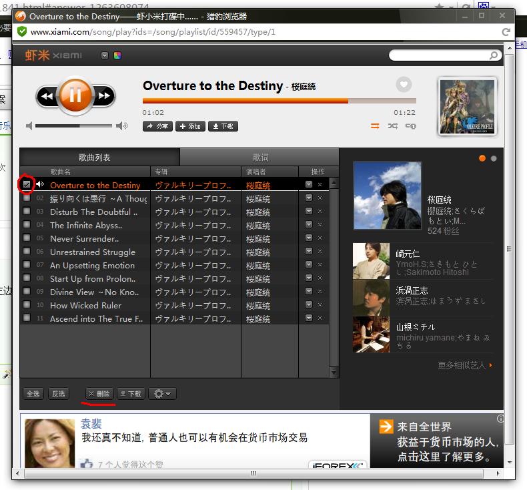Viewport: 527px width, 490px height.
Task: Open artist 崎元仁 link
Action: pyautogui.click(x=408, y=254)
